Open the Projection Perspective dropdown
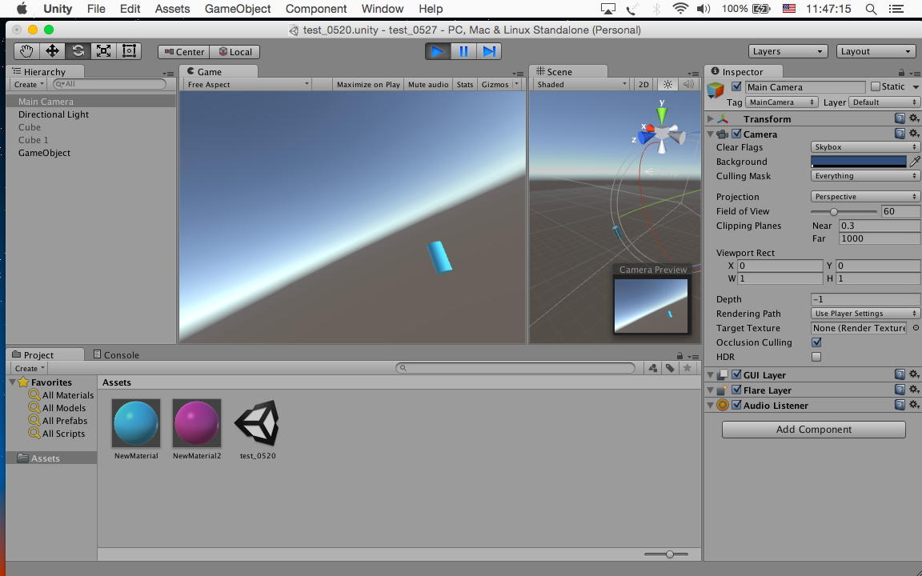Screen dimensions: 922x576 click(x=864, y=197)
